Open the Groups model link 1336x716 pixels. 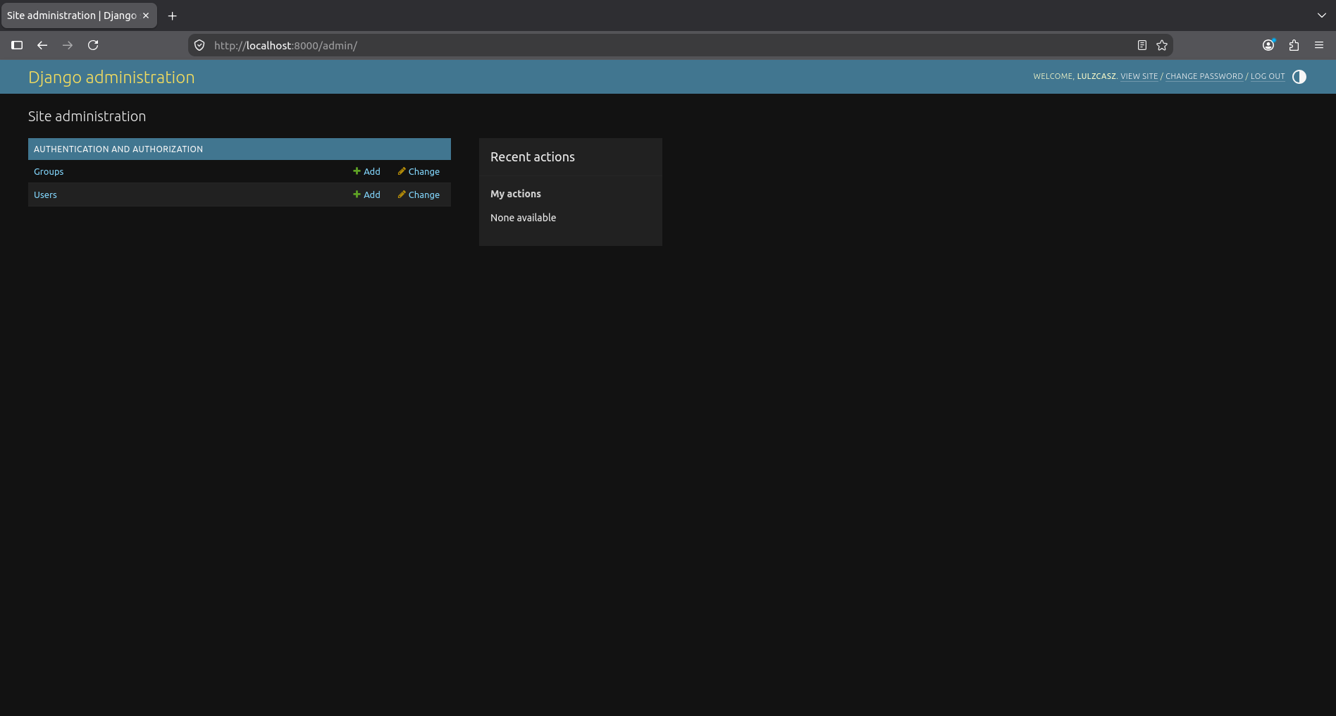49,171
